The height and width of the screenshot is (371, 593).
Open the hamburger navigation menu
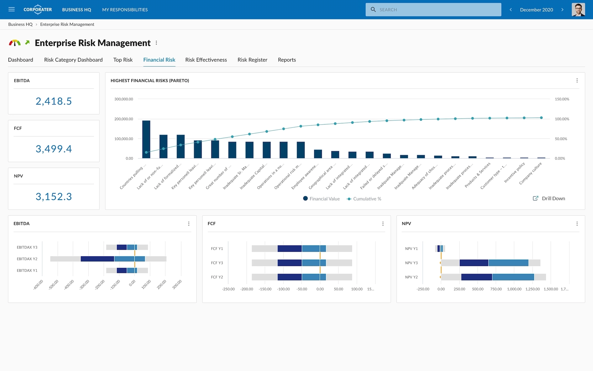point(11,9)
